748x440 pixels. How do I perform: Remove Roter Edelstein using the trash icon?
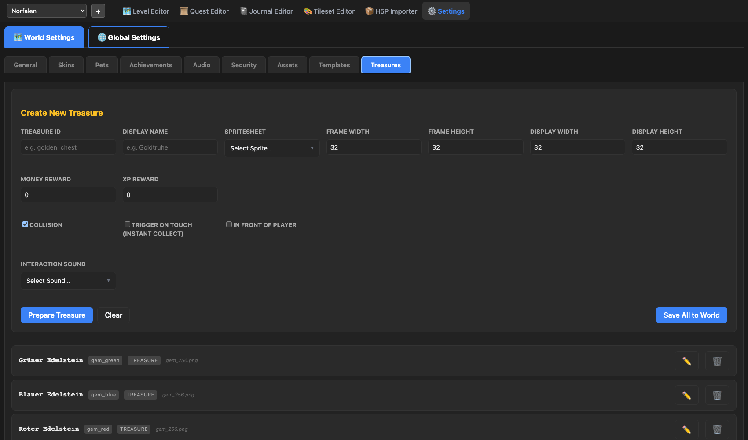click(717, 429)
